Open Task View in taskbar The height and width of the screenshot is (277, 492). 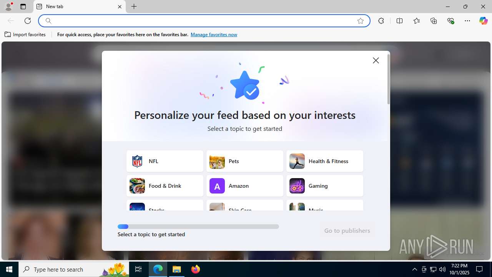[138, 269]
